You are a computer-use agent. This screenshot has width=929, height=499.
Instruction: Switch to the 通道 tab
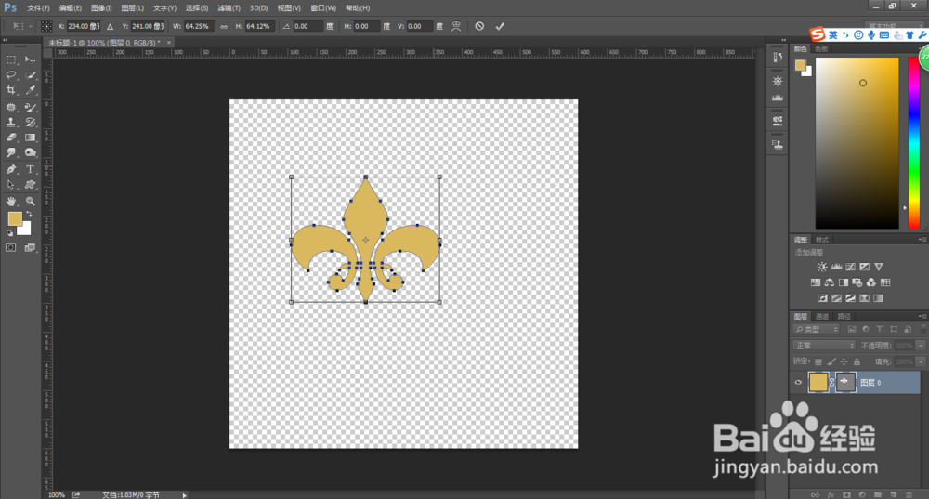[822, 317]
